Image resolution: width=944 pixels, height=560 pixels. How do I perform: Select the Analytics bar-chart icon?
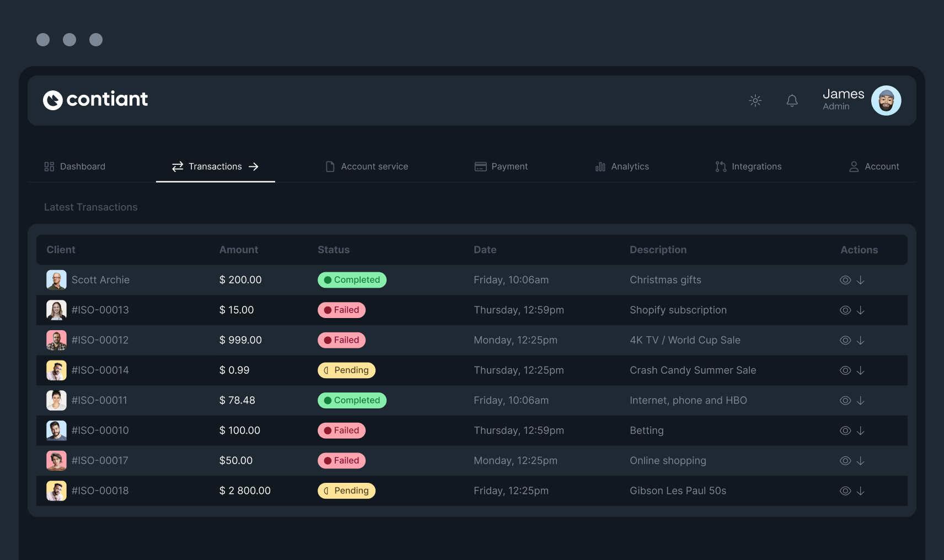[600, 166]
